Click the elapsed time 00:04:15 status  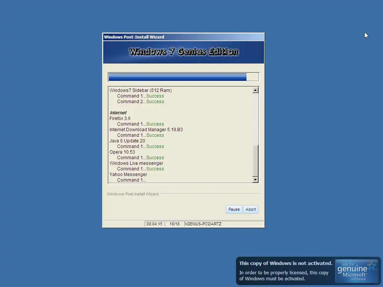pos(154,224)
